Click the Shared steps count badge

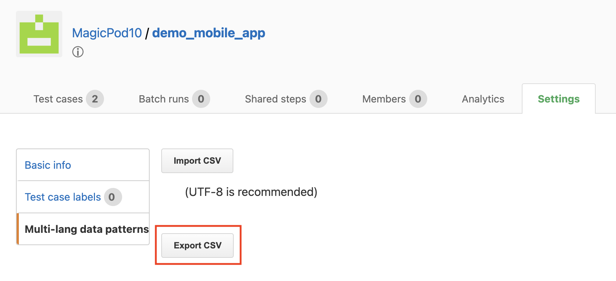(x=319, y=99)
